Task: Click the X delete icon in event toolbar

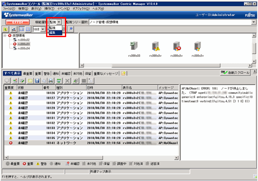Action: click(x=67, y=80)
